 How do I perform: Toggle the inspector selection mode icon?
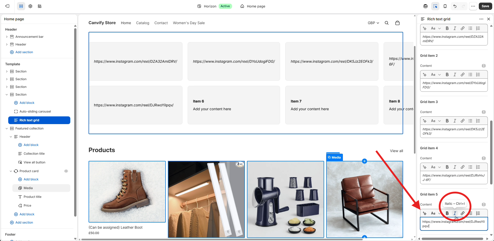(x=435, y=6)
